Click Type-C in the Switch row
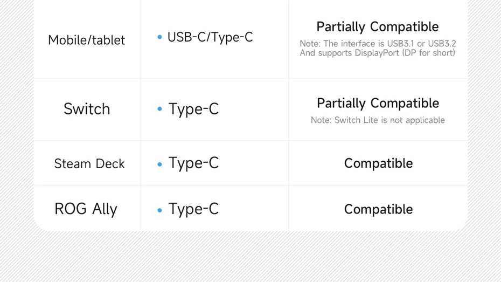 [193, 109]
